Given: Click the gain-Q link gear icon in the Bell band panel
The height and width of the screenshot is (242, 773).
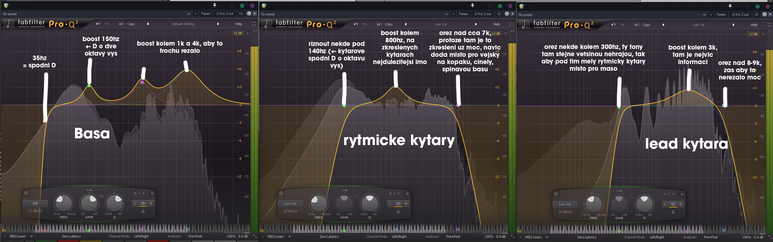Looking at the screenshot, I should pyautogui.click(x=102, y=196).
